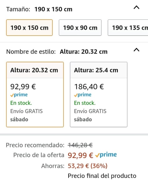Click prime badge under 186,40 € card
This screenshot has width=148, height=181.
coord(83,95)
